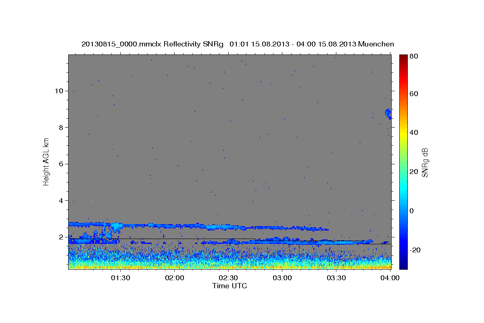
Task: Click the plot title text at top
Action: coord(238,44)
